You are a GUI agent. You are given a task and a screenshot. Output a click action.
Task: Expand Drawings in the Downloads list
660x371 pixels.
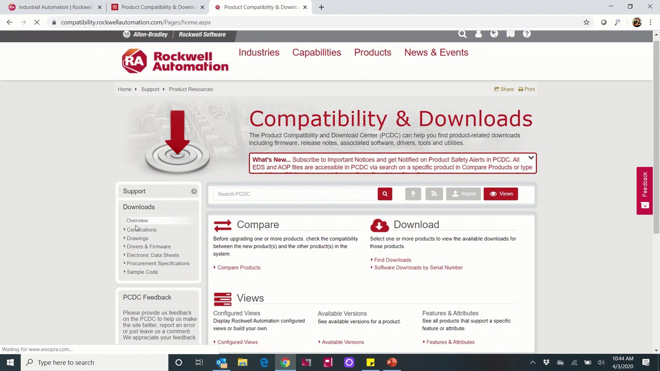(136, 239)
